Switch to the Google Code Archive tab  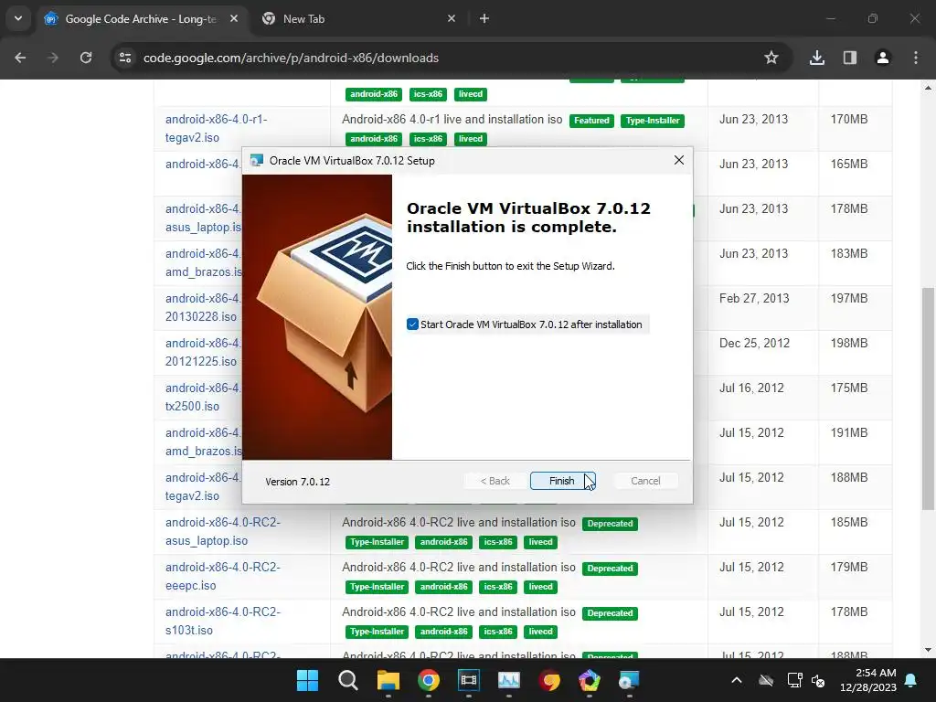click(x=140, y=18)
